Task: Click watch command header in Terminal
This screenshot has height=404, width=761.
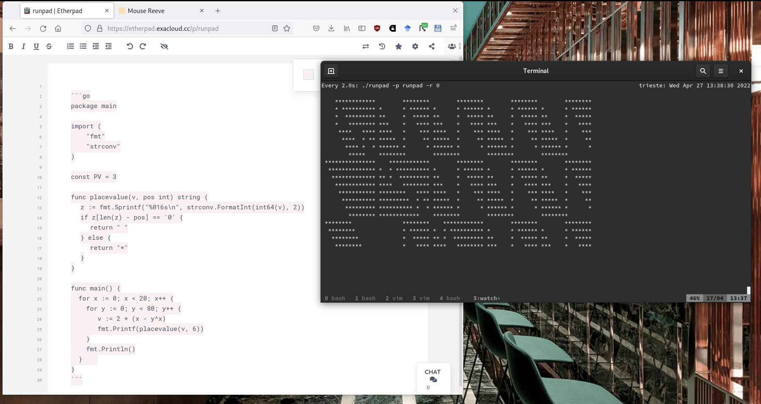Action: click(x=380, y=86)
